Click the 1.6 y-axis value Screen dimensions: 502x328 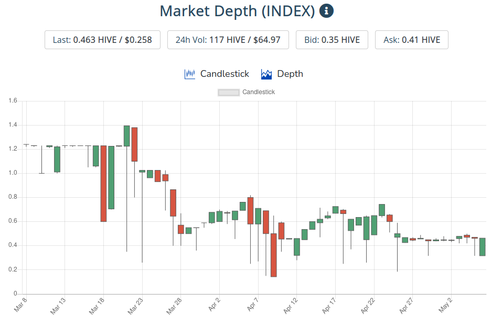(x=13, y=100)
